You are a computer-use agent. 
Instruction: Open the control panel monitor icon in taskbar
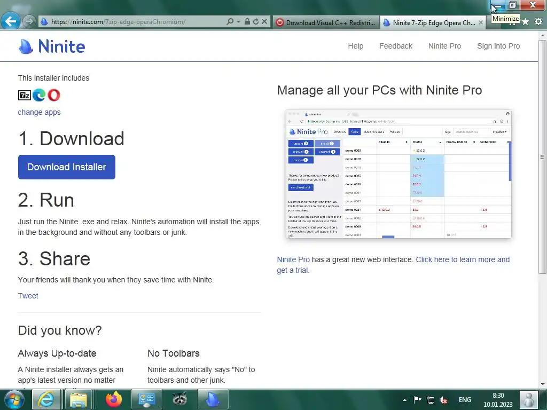tap(146, 399)
